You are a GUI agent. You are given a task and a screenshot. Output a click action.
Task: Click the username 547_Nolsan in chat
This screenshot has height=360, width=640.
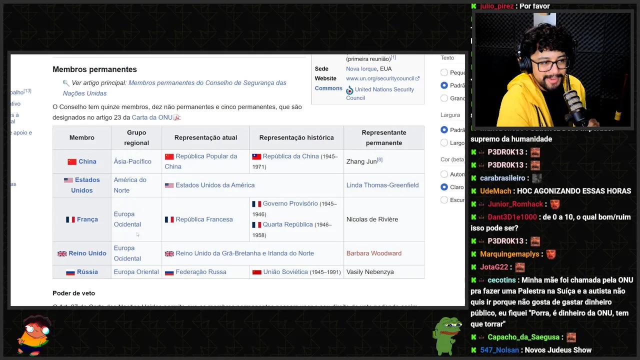coord(499,350)
